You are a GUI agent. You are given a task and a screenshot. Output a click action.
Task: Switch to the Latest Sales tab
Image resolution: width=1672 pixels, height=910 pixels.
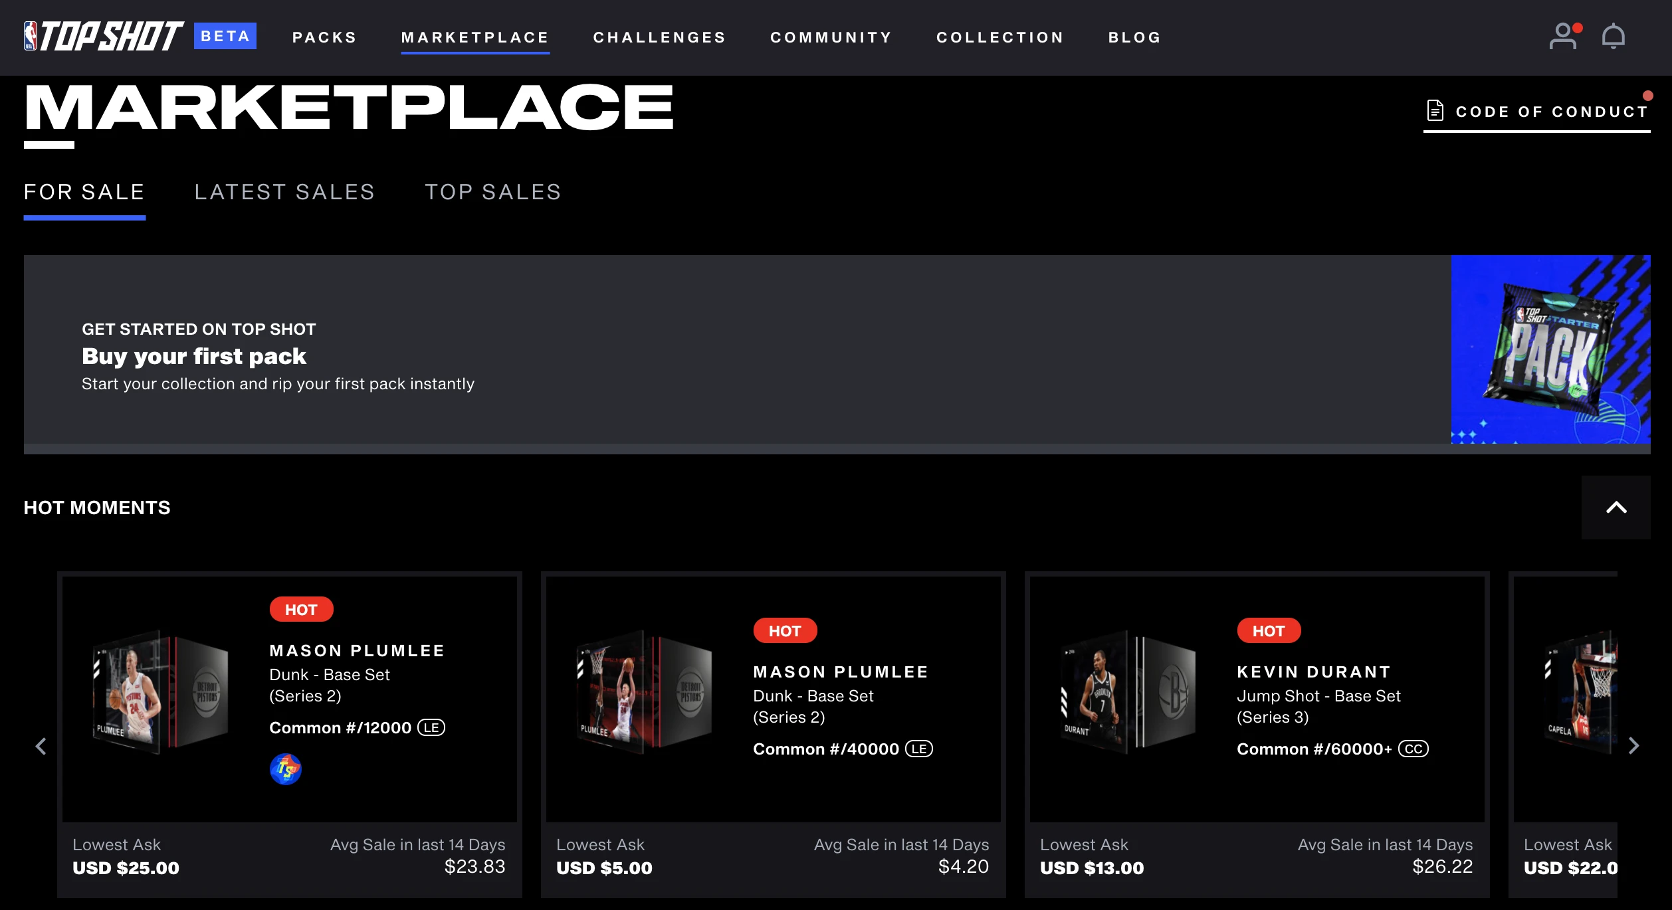tap(285, 192)
